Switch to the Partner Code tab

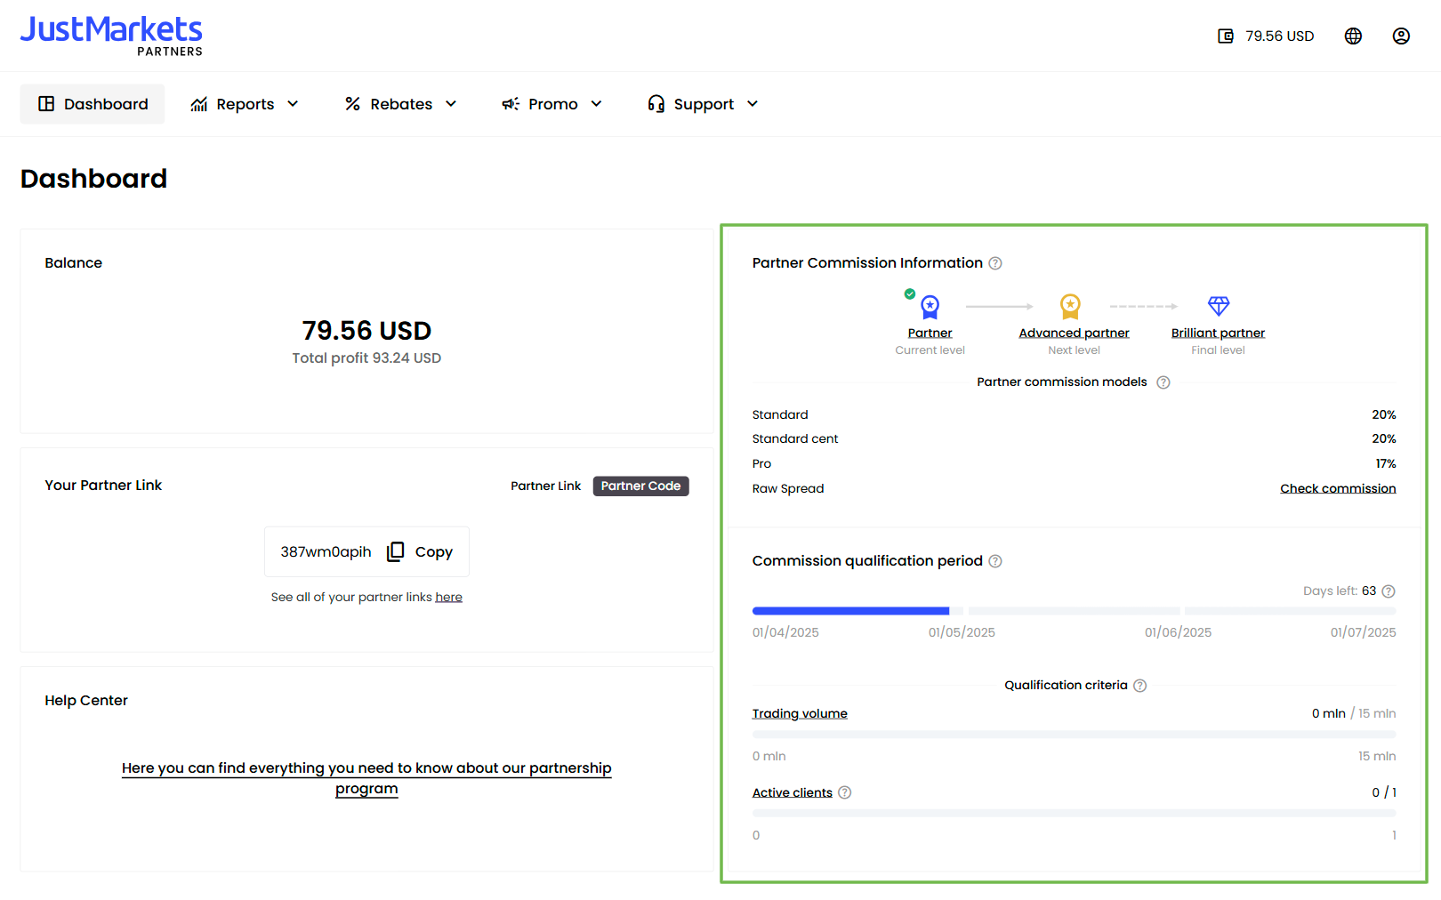[640, 486]
